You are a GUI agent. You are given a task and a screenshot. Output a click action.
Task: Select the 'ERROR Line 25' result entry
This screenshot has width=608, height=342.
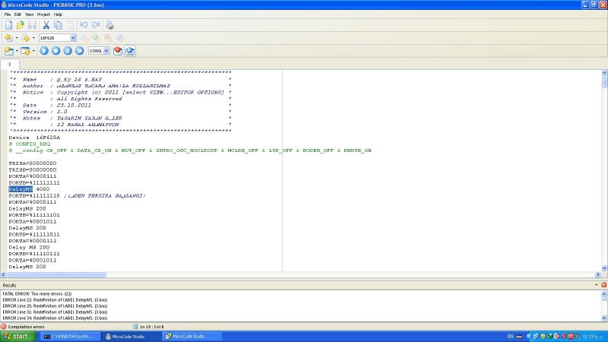click(x=55, y=306)
